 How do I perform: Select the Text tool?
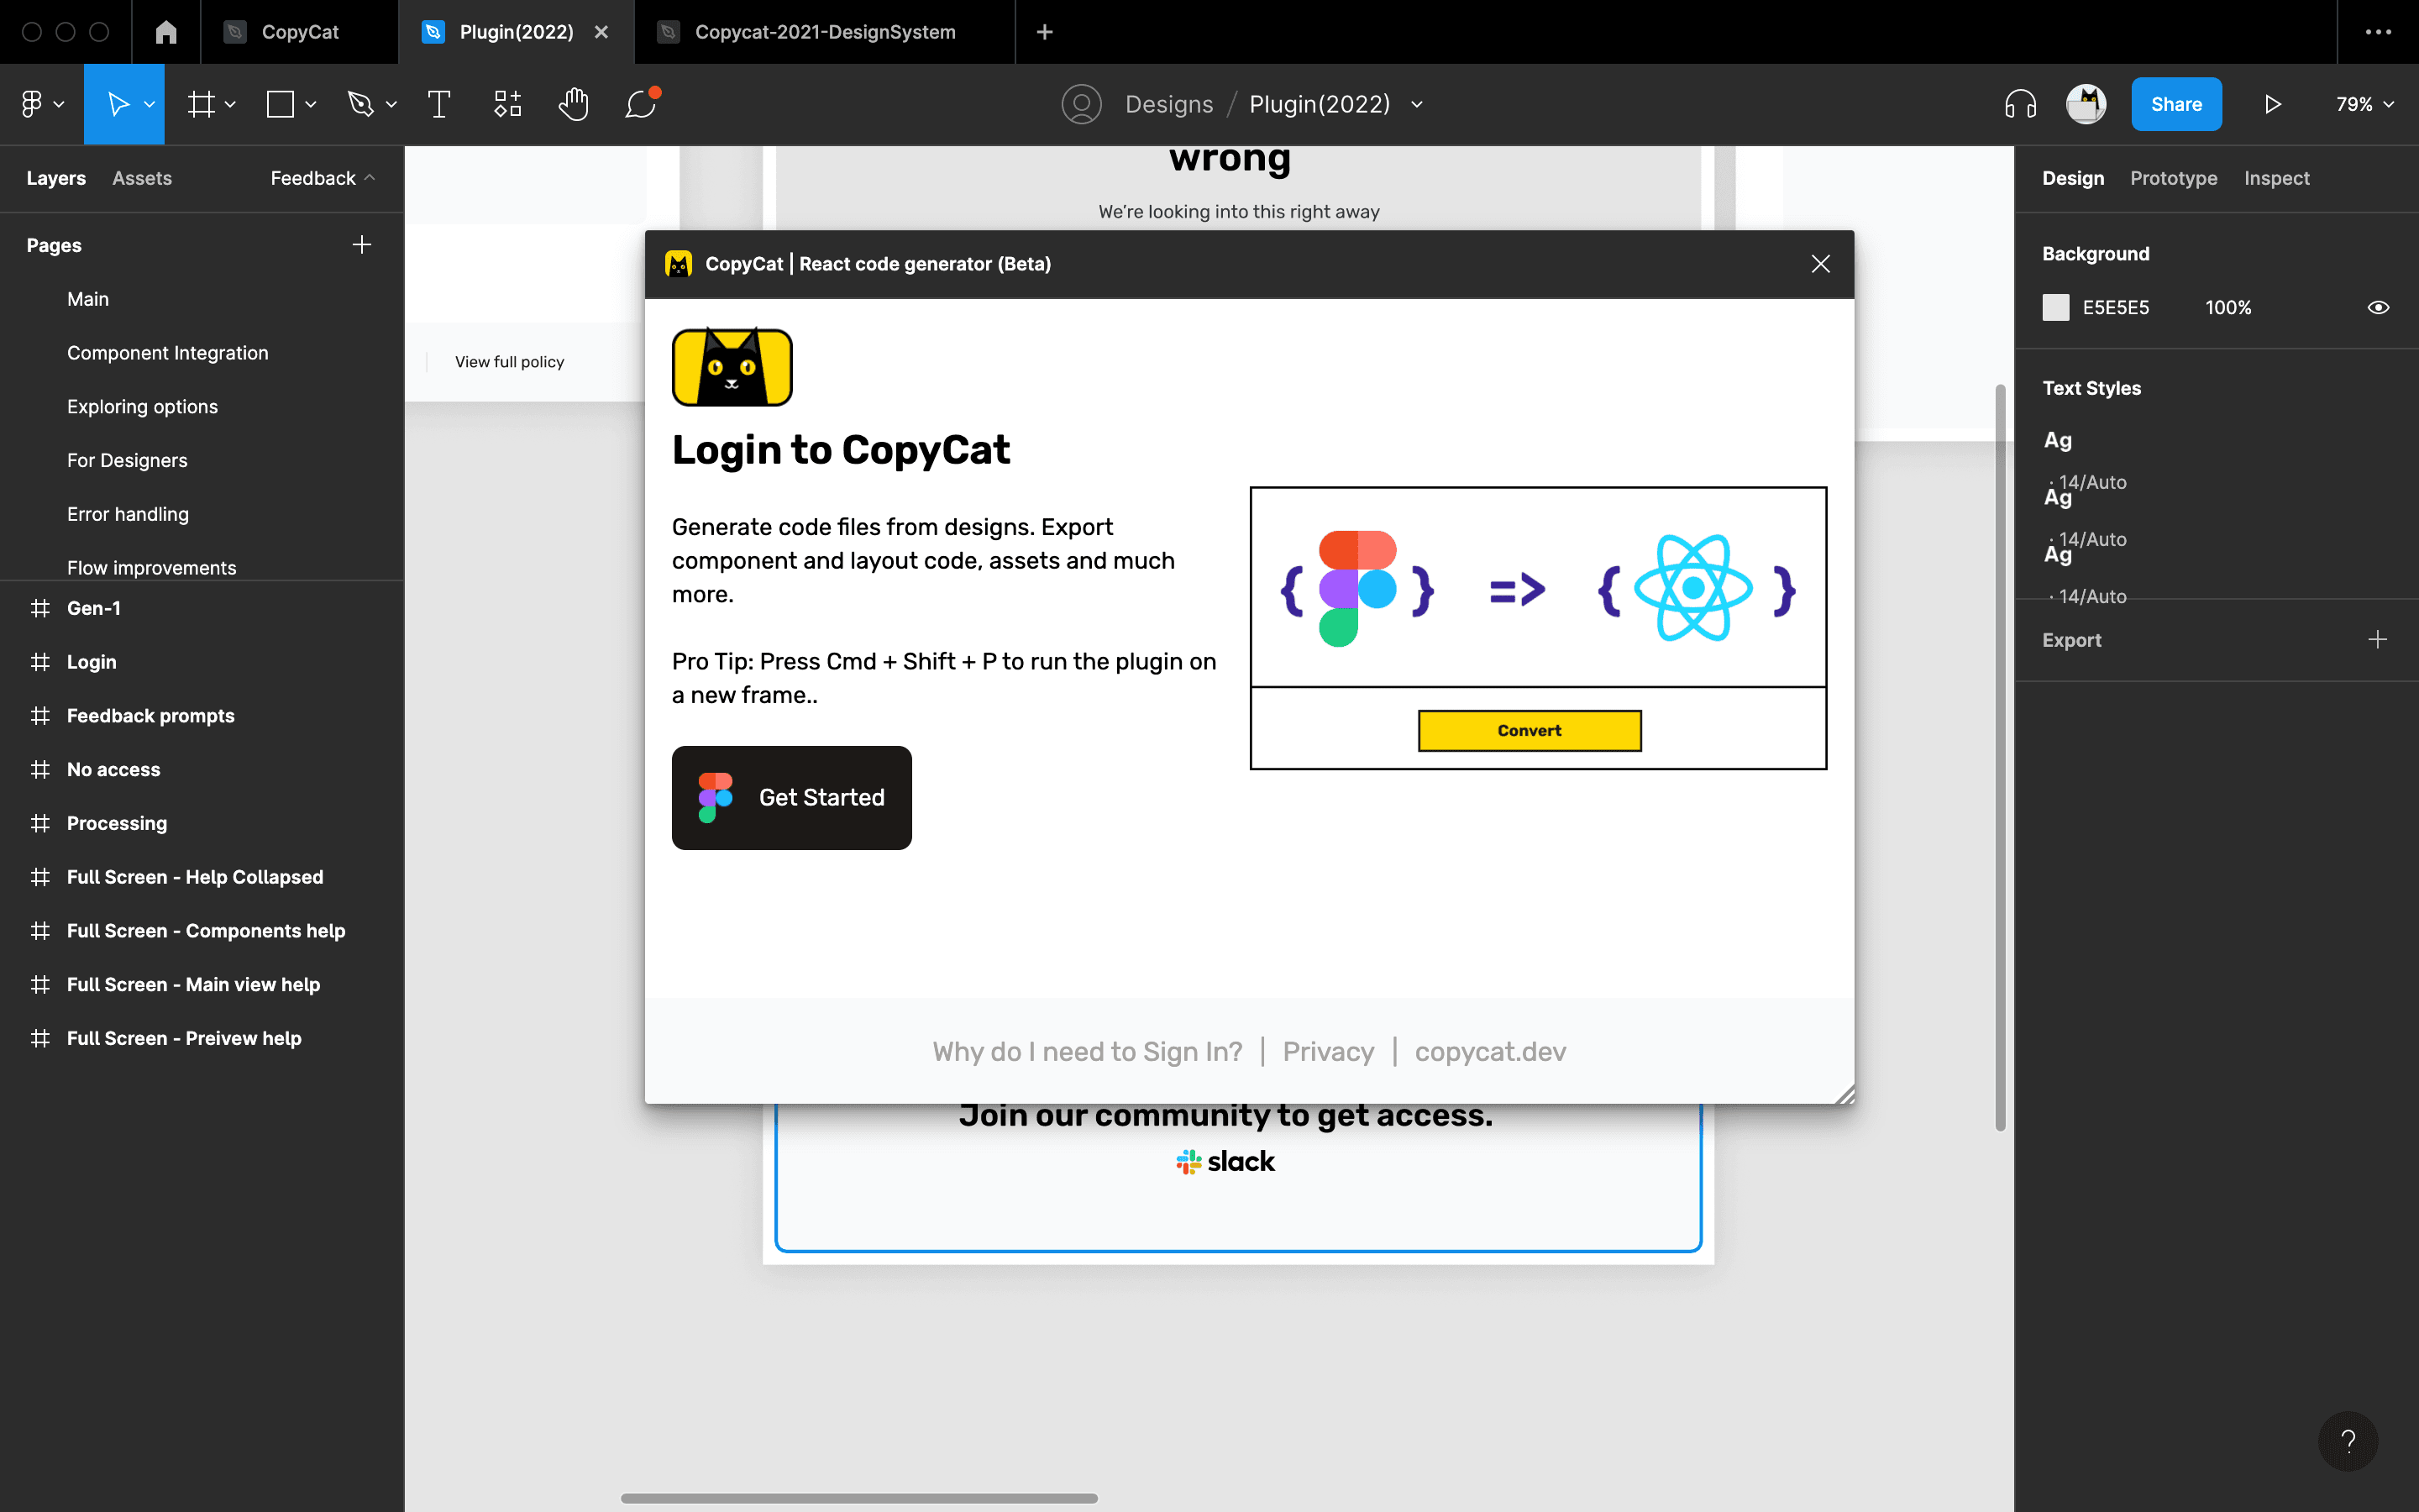tap(438, 104)
